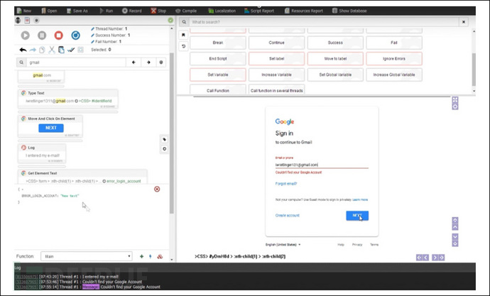Click the Email or phone field

pos(321,164)
